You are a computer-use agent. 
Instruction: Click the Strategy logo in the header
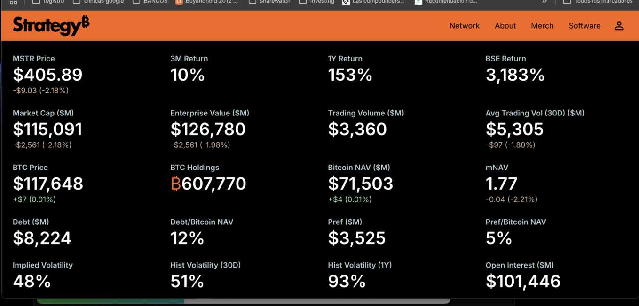(x=51, y=25)
